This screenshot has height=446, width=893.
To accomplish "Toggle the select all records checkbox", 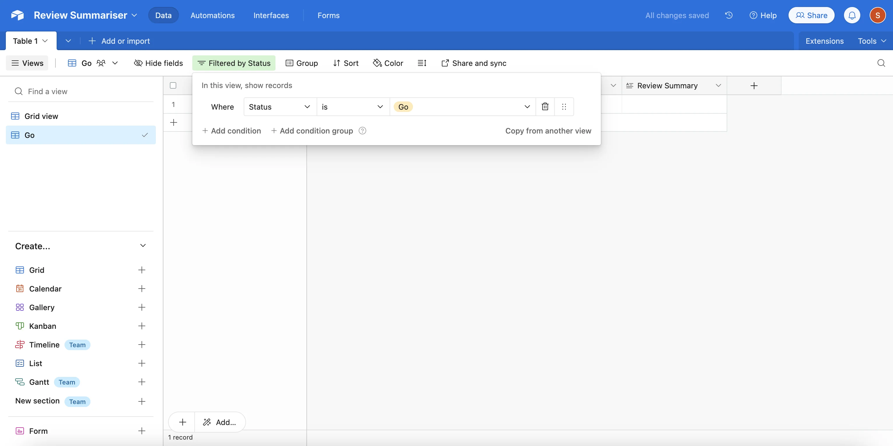I will [173, 85].
